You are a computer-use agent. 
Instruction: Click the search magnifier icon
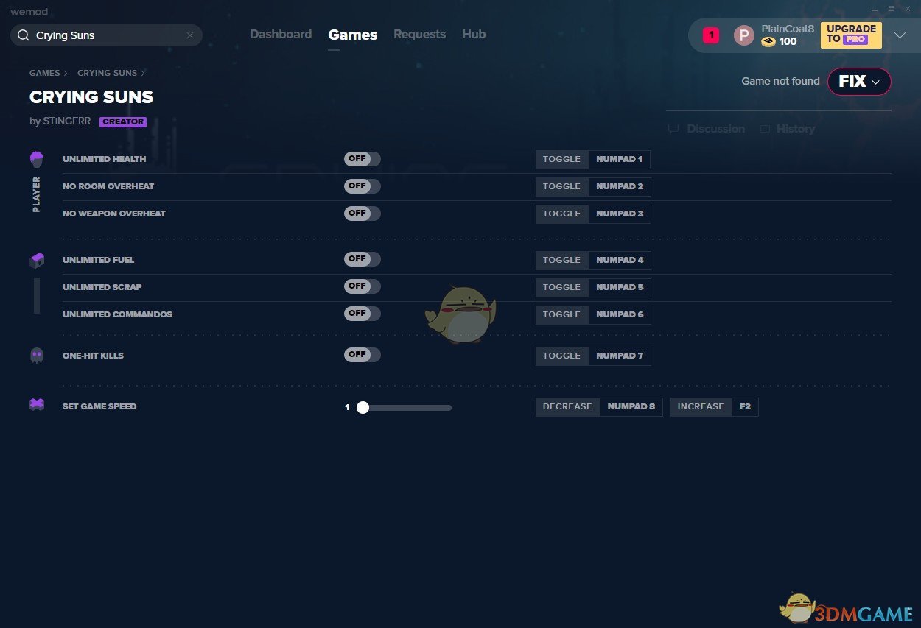tap(23, 35)
